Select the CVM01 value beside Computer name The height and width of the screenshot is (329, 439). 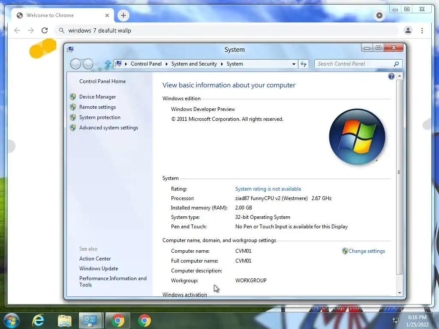click(244, 251)
